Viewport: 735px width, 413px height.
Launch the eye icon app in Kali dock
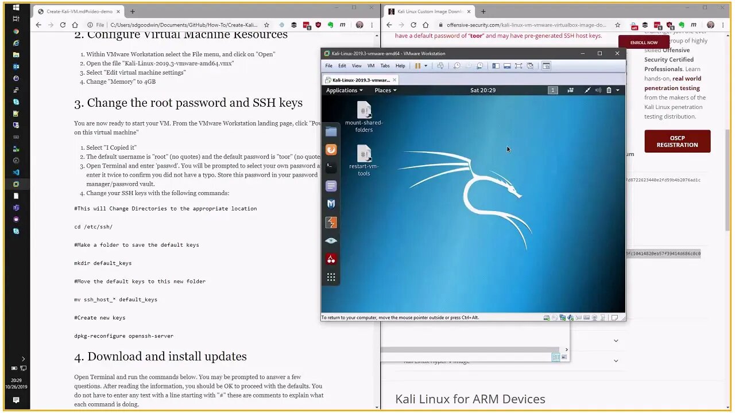click(331, 240)
